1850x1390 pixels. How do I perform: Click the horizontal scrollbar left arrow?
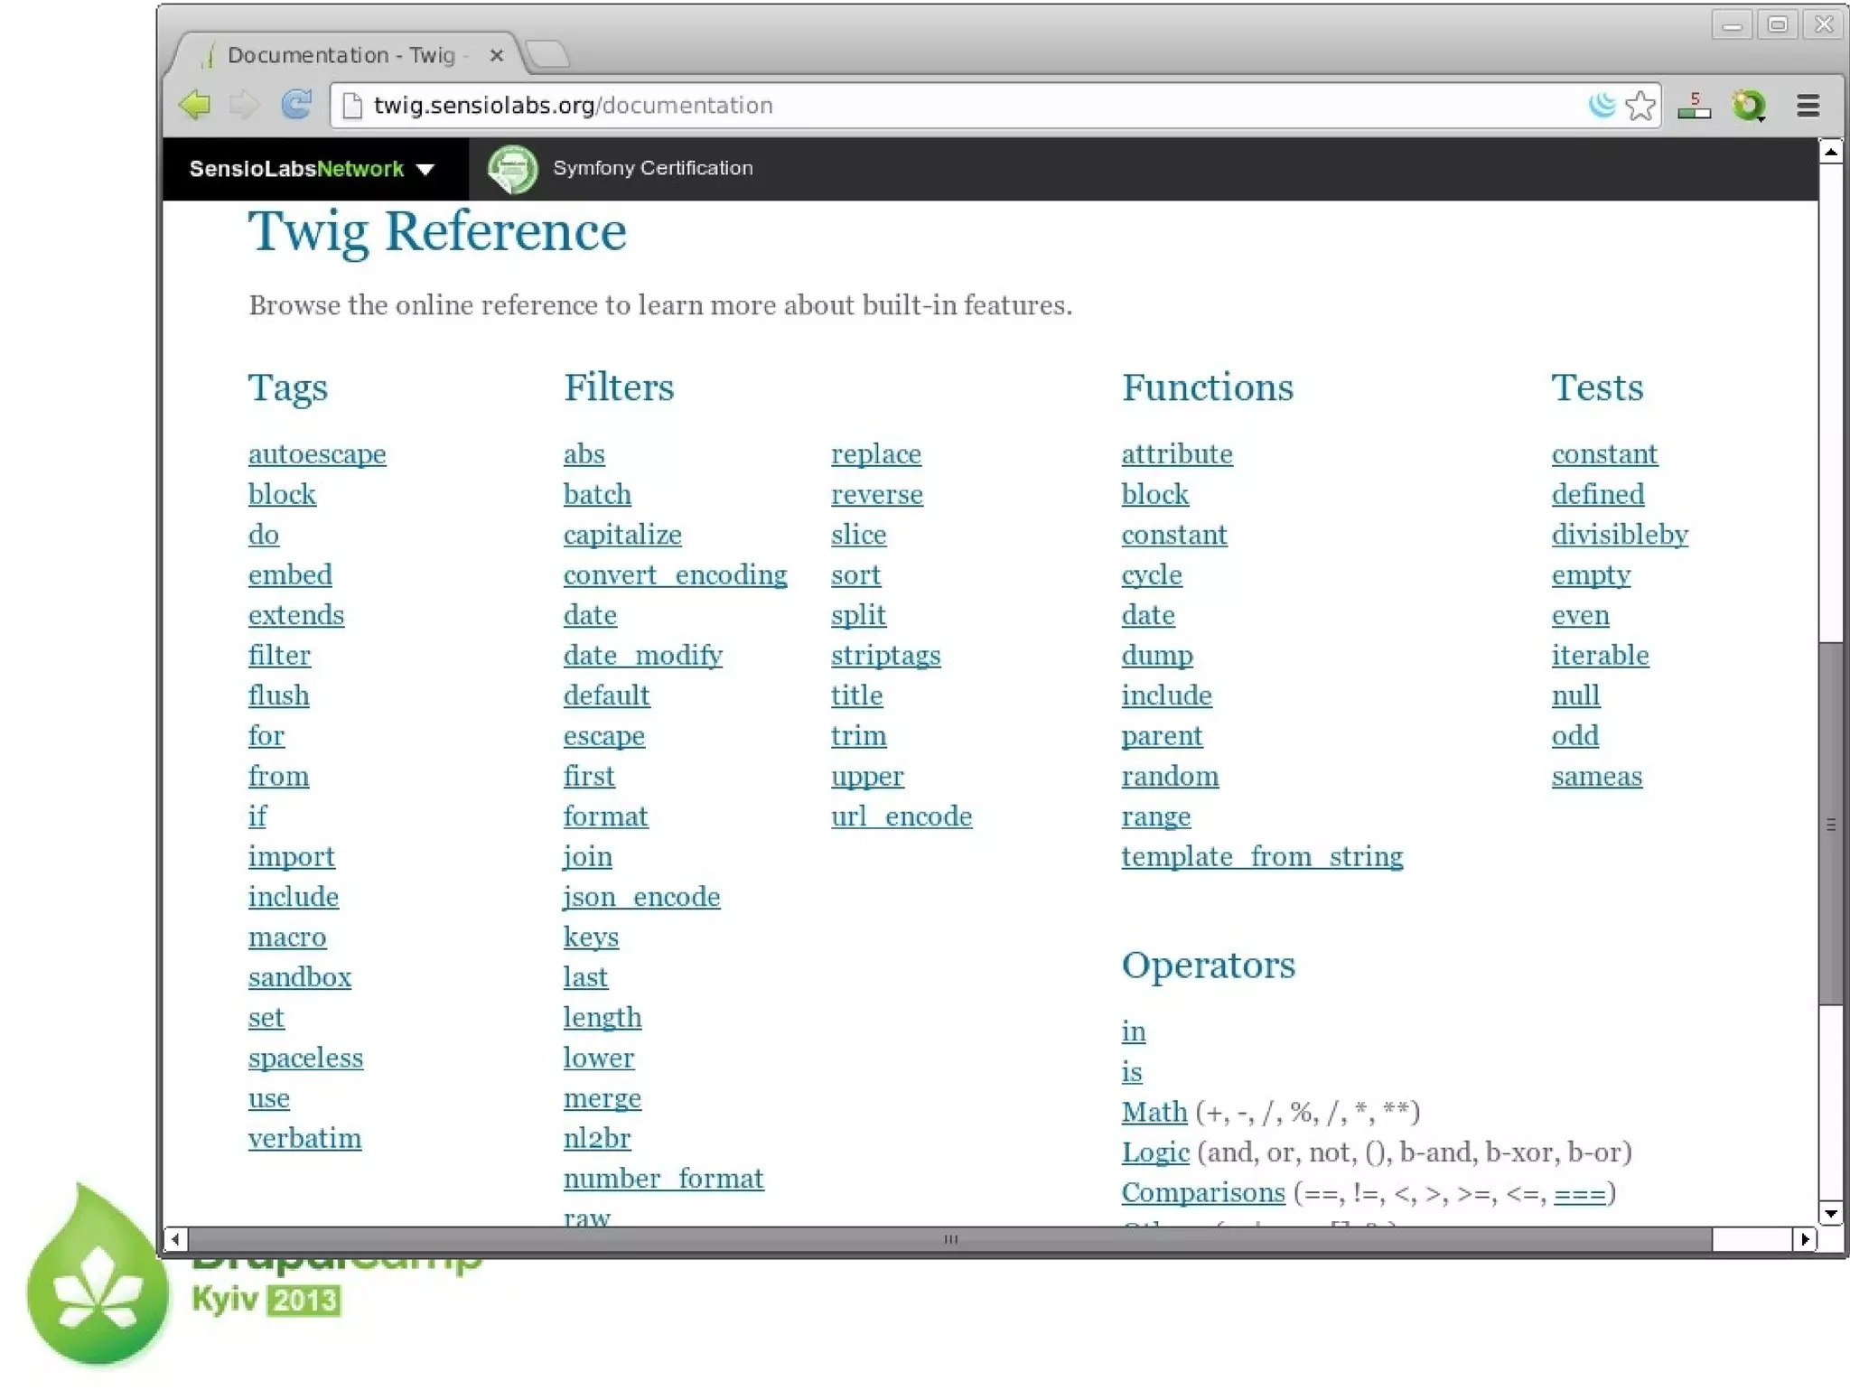175,1239
